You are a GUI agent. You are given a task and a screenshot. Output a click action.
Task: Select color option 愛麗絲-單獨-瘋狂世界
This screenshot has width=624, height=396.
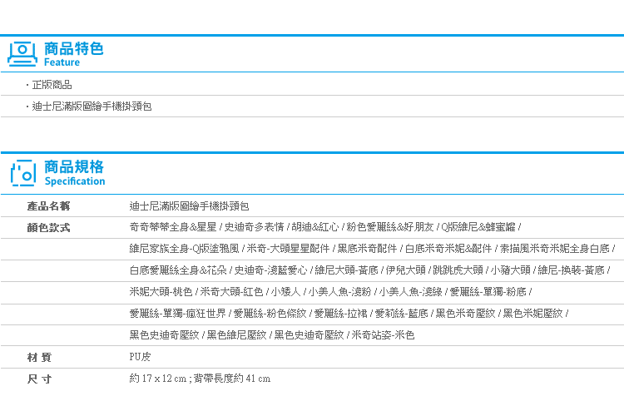[177, 313]
